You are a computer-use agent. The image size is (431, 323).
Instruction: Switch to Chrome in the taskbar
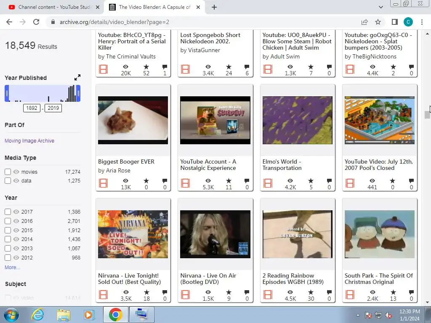115,315
